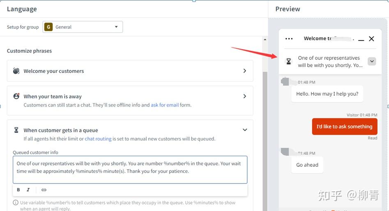Expand the Welcome your customers section
Screen dimensions: 389x211
click(x=130, y=71)
